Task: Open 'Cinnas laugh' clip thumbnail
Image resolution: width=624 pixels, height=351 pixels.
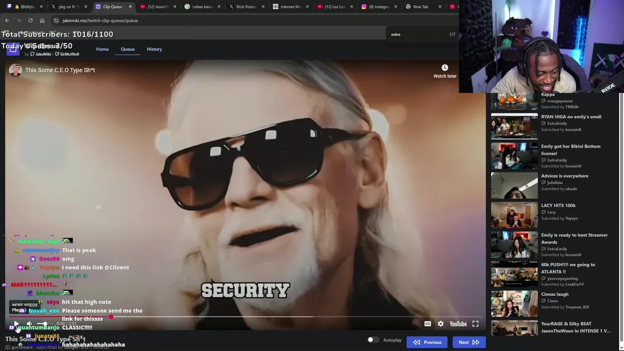Action: pos(514,304)
